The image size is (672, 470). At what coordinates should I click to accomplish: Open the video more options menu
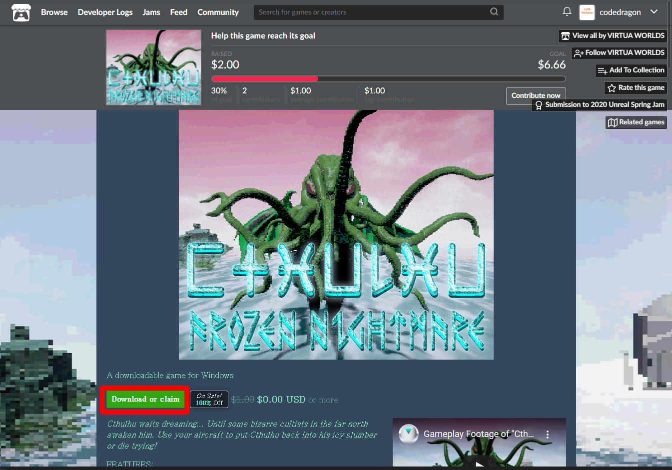click(548, 435)
